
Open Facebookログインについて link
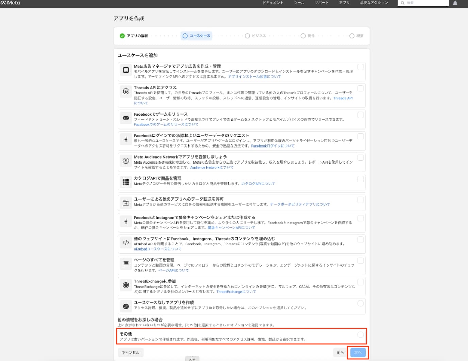tap(273, 146)
